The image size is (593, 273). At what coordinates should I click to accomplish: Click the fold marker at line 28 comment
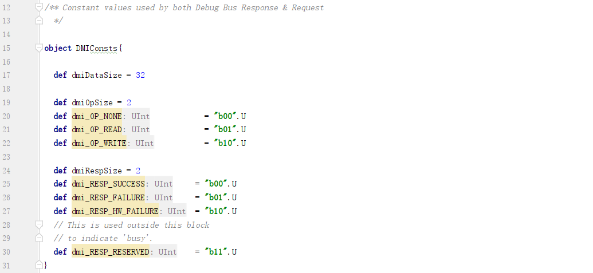tap(40, 225)
